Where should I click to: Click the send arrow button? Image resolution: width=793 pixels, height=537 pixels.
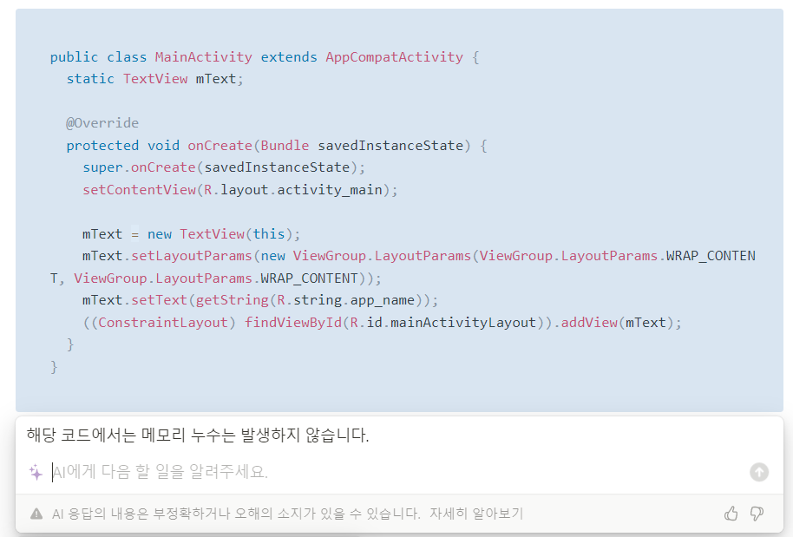pos(758,472)
